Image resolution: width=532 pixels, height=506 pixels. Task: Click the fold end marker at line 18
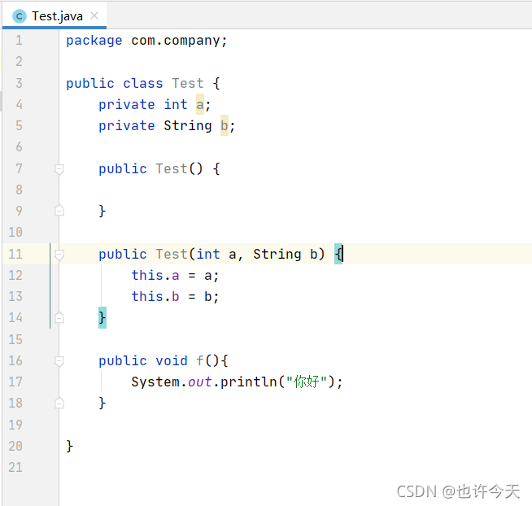click(59, 403)
